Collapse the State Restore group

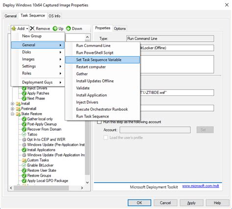[13, 114]
